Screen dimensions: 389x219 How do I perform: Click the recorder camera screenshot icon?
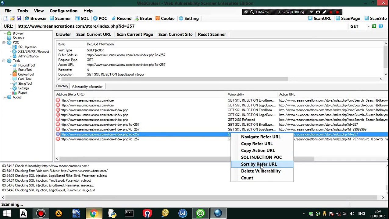click(318, 12)
